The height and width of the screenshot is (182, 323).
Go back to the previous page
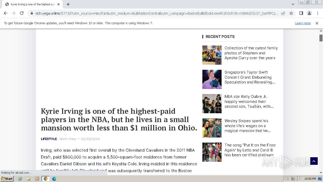pyautogui.click(x=6, y=13)
